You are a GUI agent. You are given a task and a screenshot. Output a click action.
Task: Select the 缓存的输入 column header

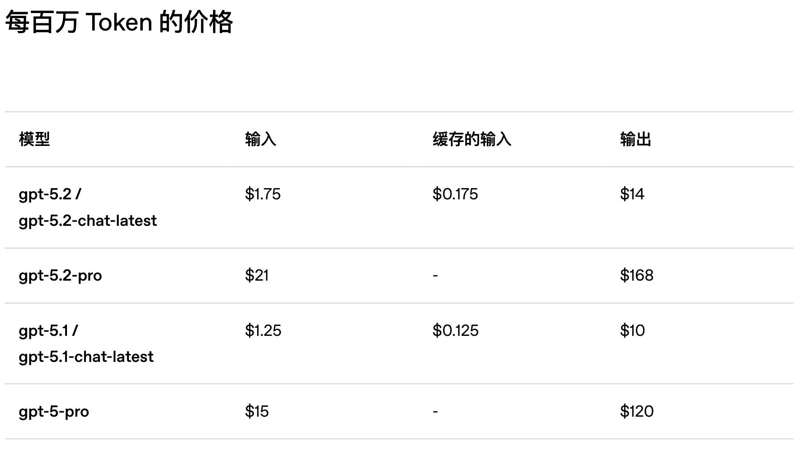click(x=471, y=139)
